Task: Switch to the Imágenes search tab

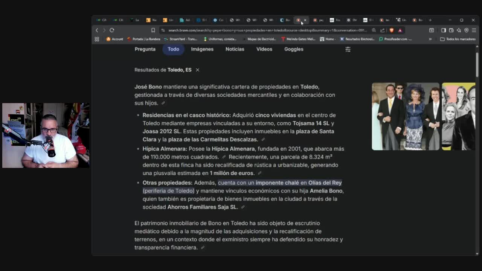Action: pos(202,49)
